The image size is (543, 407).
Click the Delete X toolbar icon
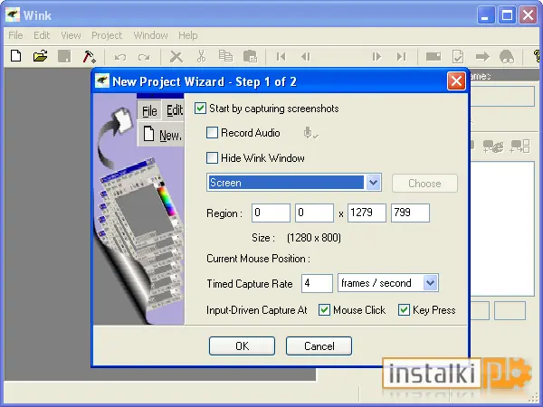coord(176,57)
